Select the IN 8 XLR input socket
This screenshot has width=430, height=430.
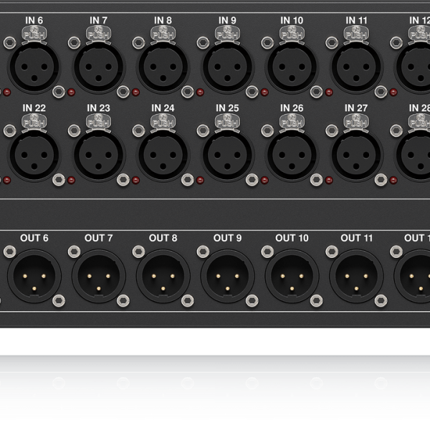[x=163, y=67]
